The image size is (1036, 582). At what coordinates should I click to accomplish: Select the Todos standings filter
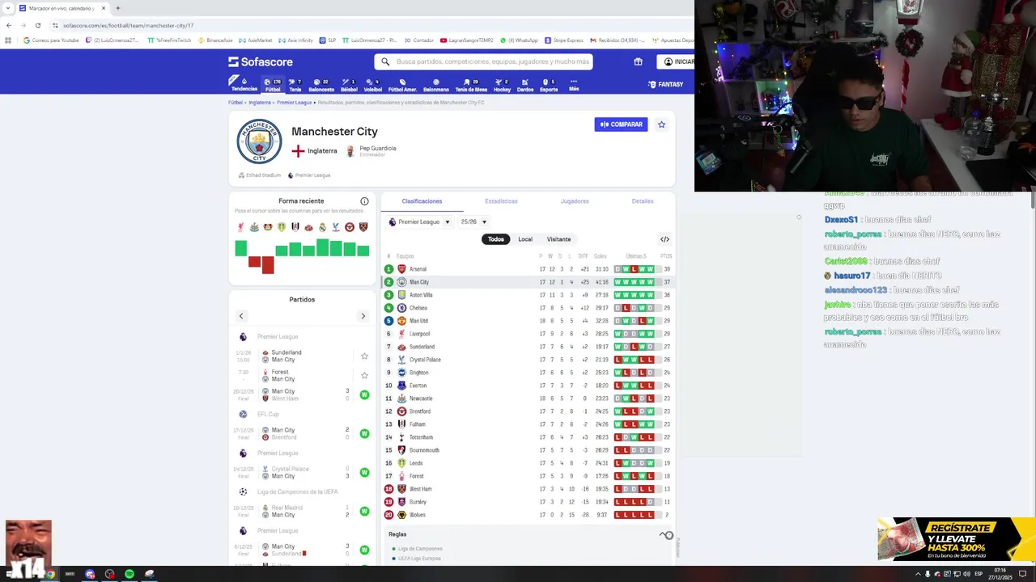pos(496,239)
